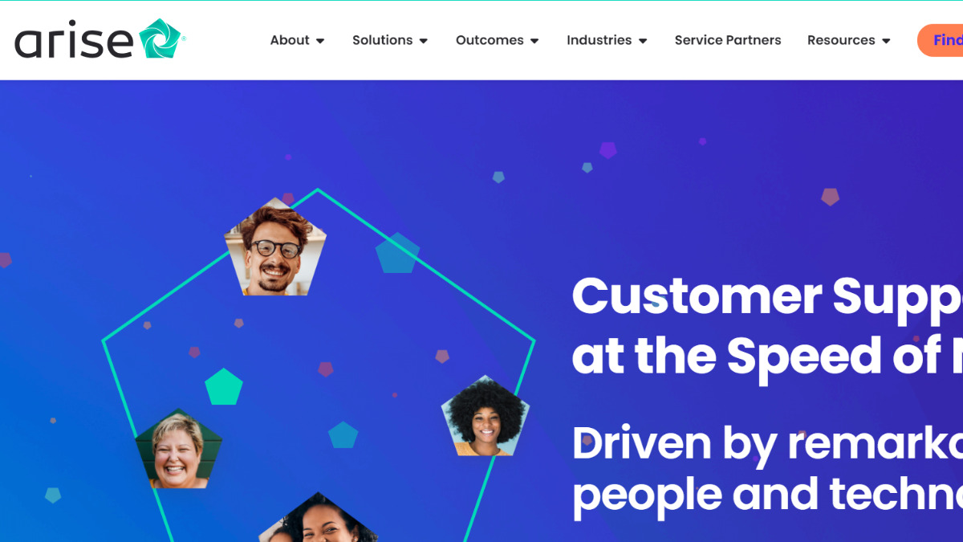Open the Industries menu item
Screen dimensions: 963x542
(x=599, y=40)
